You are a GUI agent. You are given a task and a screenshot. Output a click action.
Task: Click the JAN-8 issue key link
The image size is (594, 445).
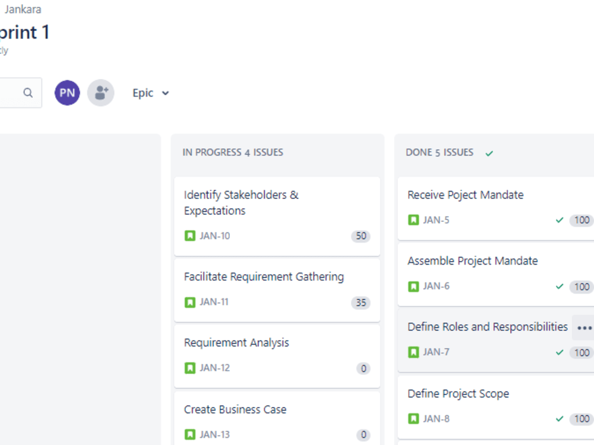(x=436, y=419)
